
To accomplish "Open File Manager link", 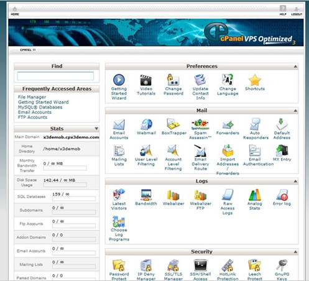I will tap(32, 97).
